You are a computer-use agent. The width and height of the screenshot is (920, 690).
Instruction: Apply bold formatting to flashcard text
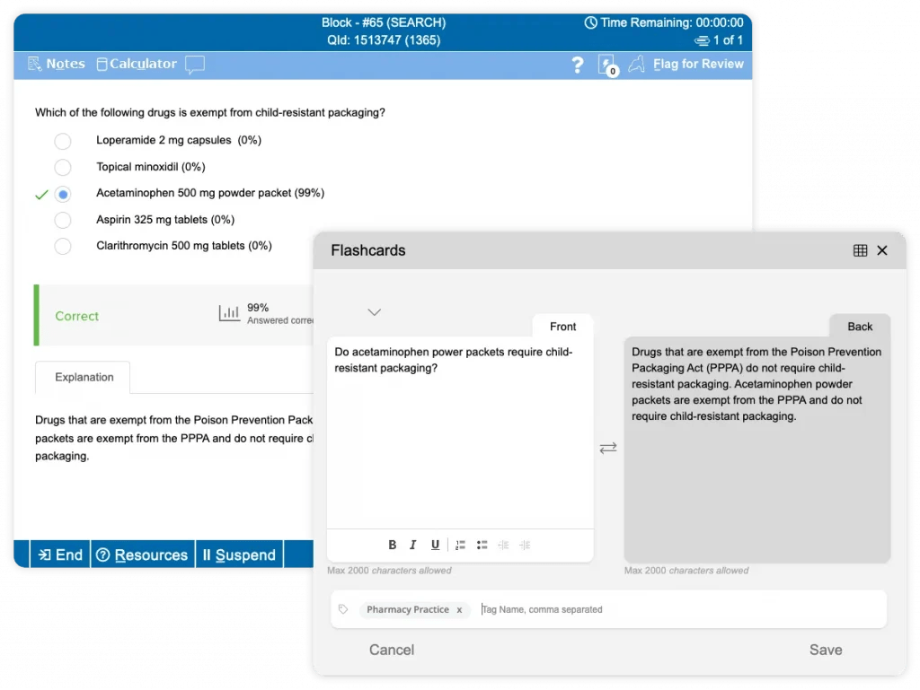click(392, 545)
